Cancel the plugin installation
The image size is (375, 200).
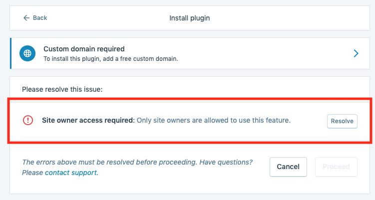pos(288,167)
